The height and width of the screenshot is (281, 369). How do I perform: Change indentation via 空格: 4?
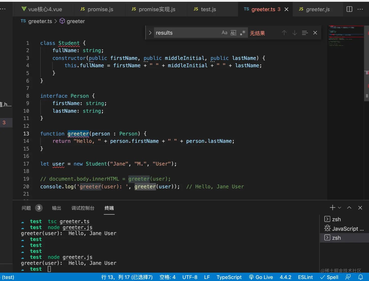[x=167, y=277]
